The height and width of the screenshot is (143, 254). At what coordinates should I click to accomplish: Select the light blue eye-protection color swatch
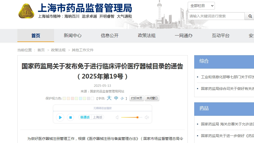tap(80, 98)
